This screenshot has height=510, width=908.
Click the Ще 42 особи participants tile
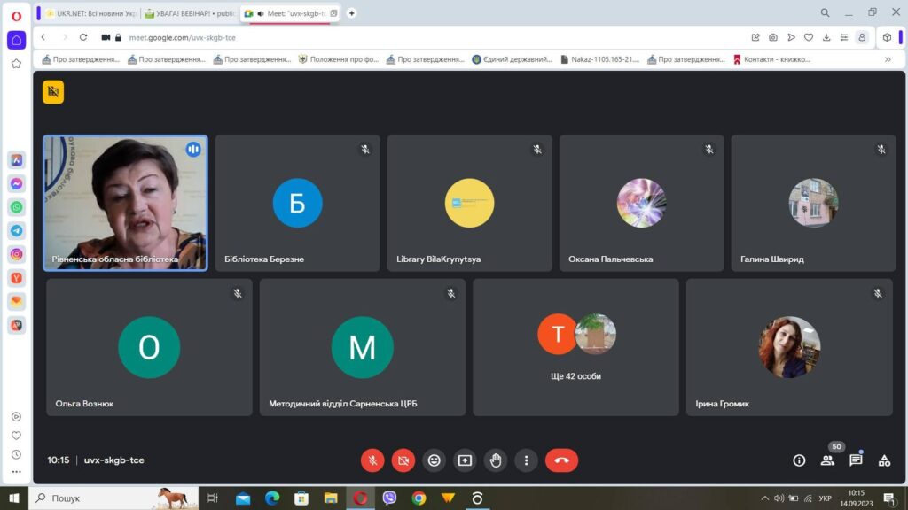click(x=575, y=347)
